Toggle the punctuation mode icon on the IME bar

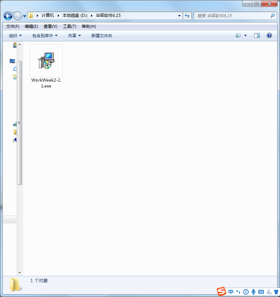(x=238, y=292)
